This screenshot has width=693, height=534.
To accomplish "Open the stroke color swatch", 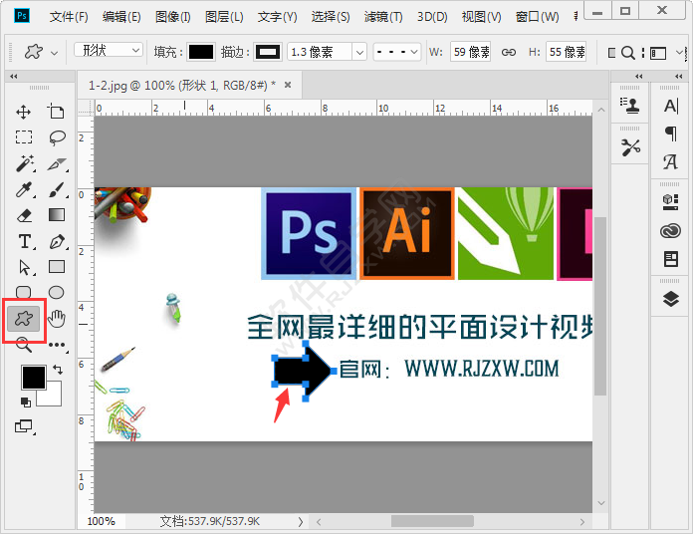I will (x=268, y=52).
